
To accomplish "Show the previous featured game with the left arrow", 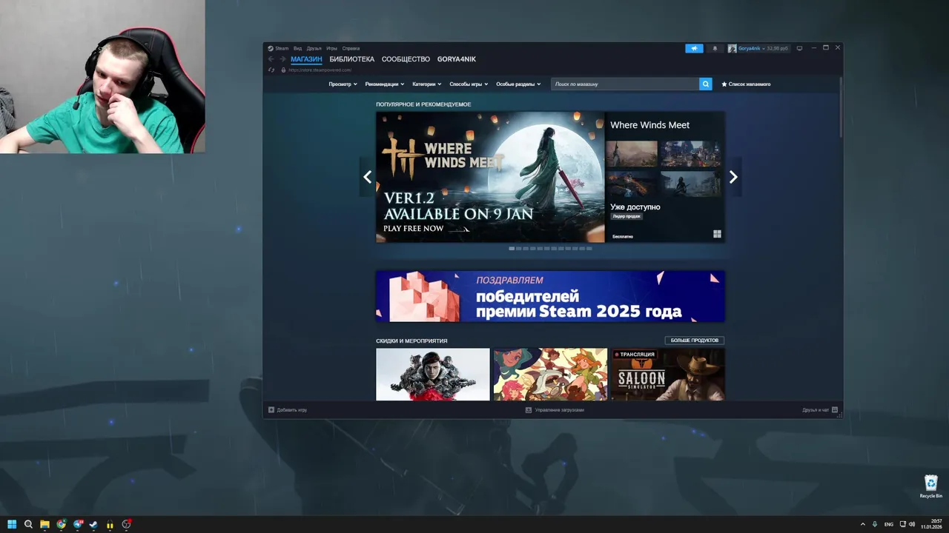I will click(x=367, y=177).
